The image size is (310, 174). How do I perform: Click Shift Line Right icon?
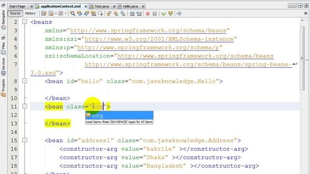139,14
